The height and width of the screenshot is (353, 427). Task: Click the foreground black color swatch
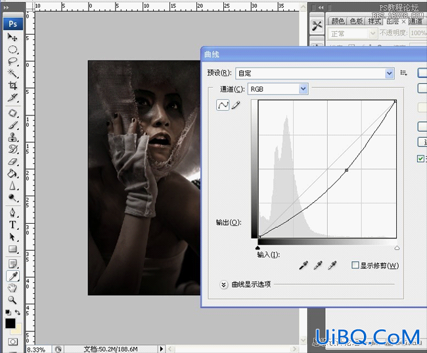pos(10,323)
